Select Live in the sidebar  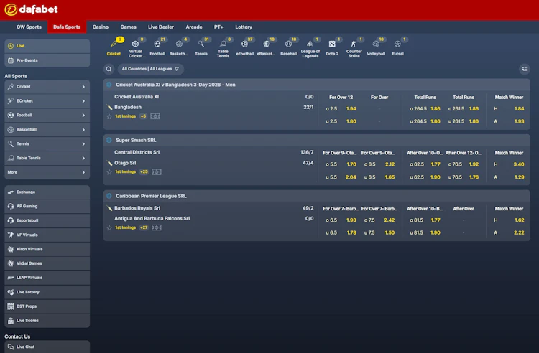47,46
